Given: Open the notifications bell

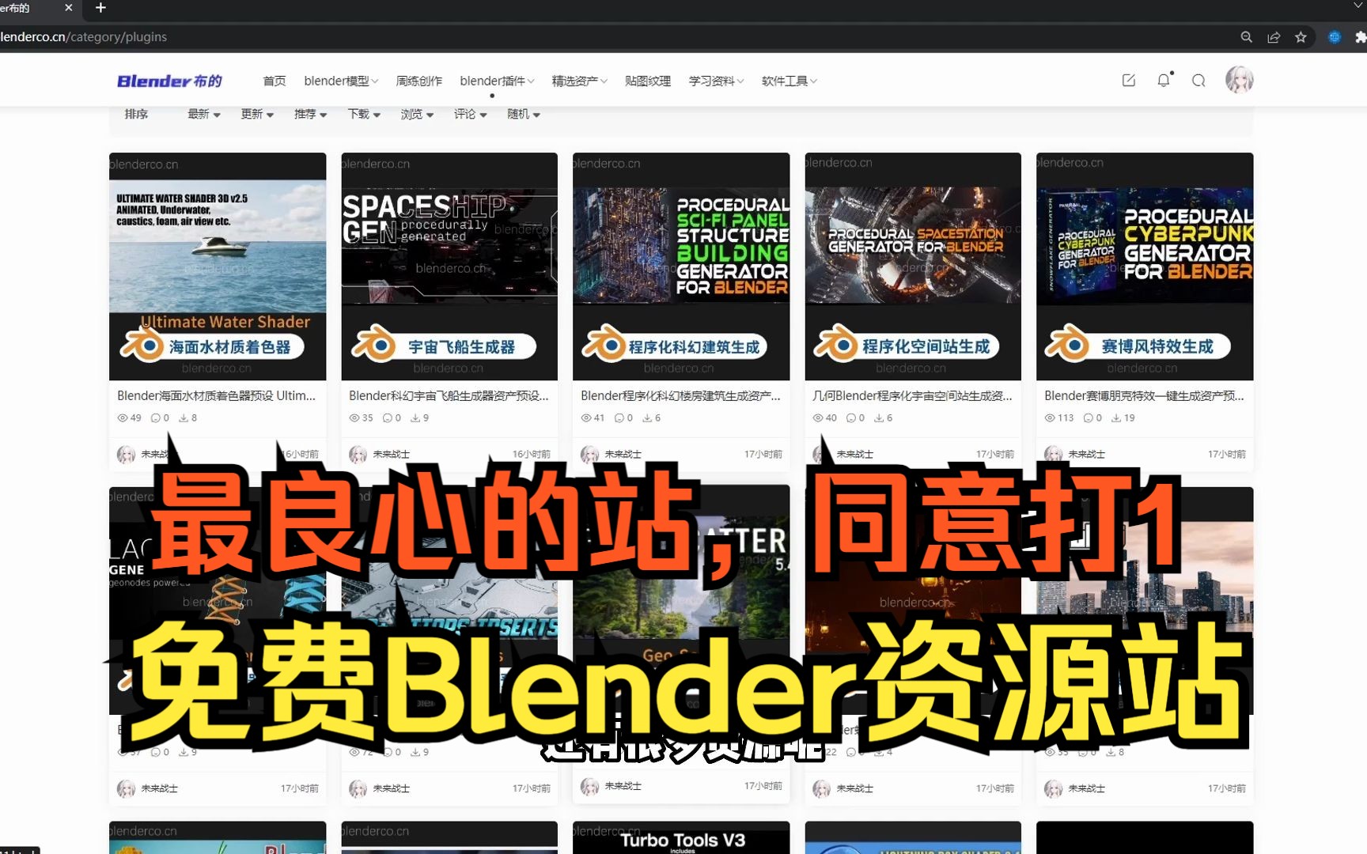Looking at the screenshot, I should (1164, 80).
